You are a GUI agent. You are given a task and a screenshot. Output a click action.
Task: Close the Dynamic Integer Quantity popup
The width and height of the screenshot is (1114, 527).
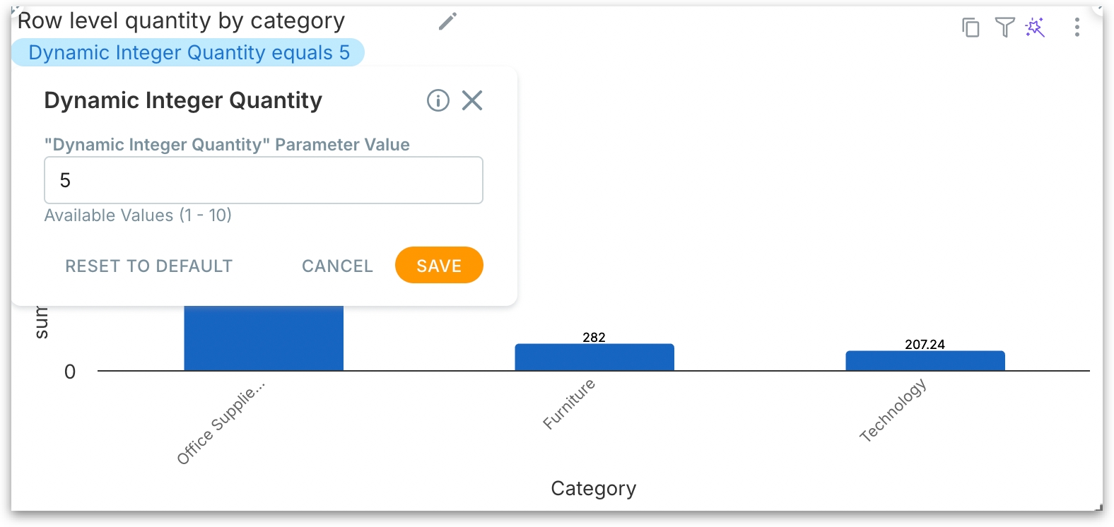click(x=472, y=101)
